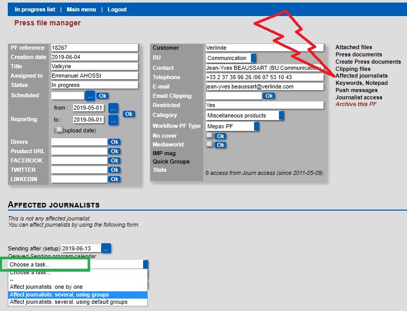Open the Reporting 'to' date picker
Image resolution: width=407 pixels, height=311 pixels.
tap(114, 120)
